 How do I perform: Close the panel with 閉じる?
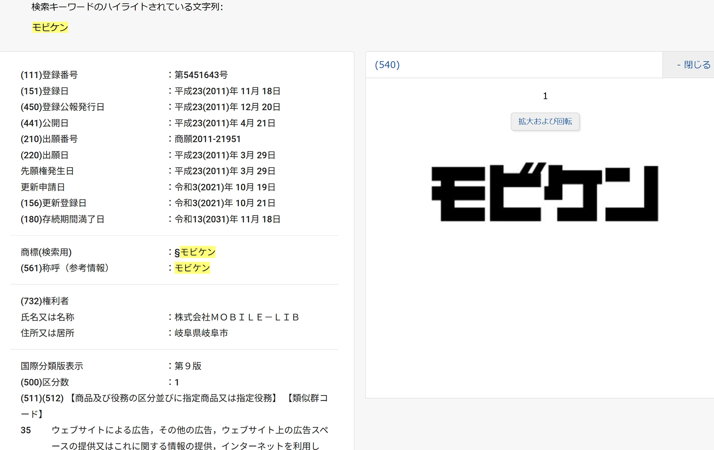(693, 65)
